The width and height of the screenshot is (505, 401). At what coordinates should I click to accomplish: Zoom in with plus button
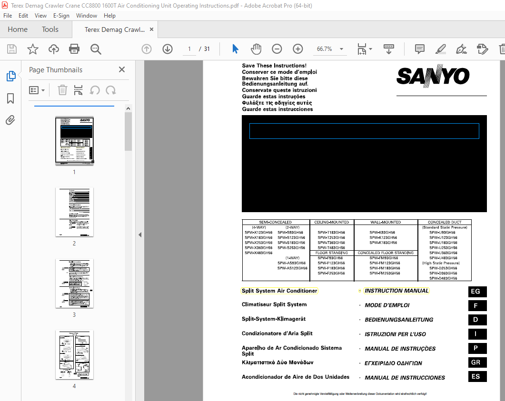click(x=298, y=49)
